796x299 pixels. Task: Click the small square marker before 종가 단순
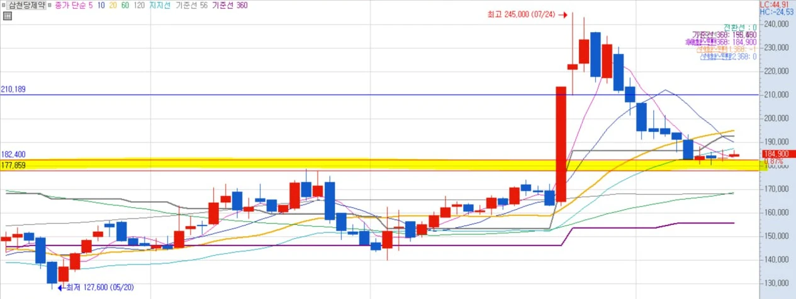coord(50,5)
